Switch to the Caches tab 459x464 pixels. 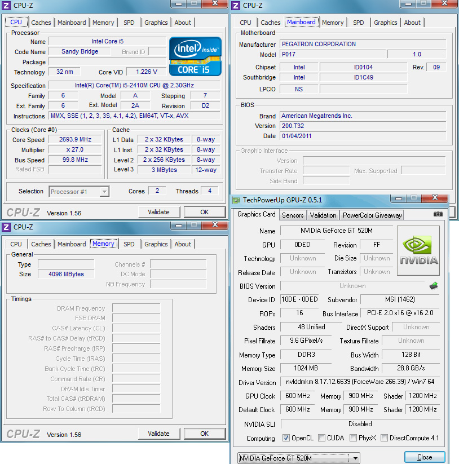(x=41, y=23)
